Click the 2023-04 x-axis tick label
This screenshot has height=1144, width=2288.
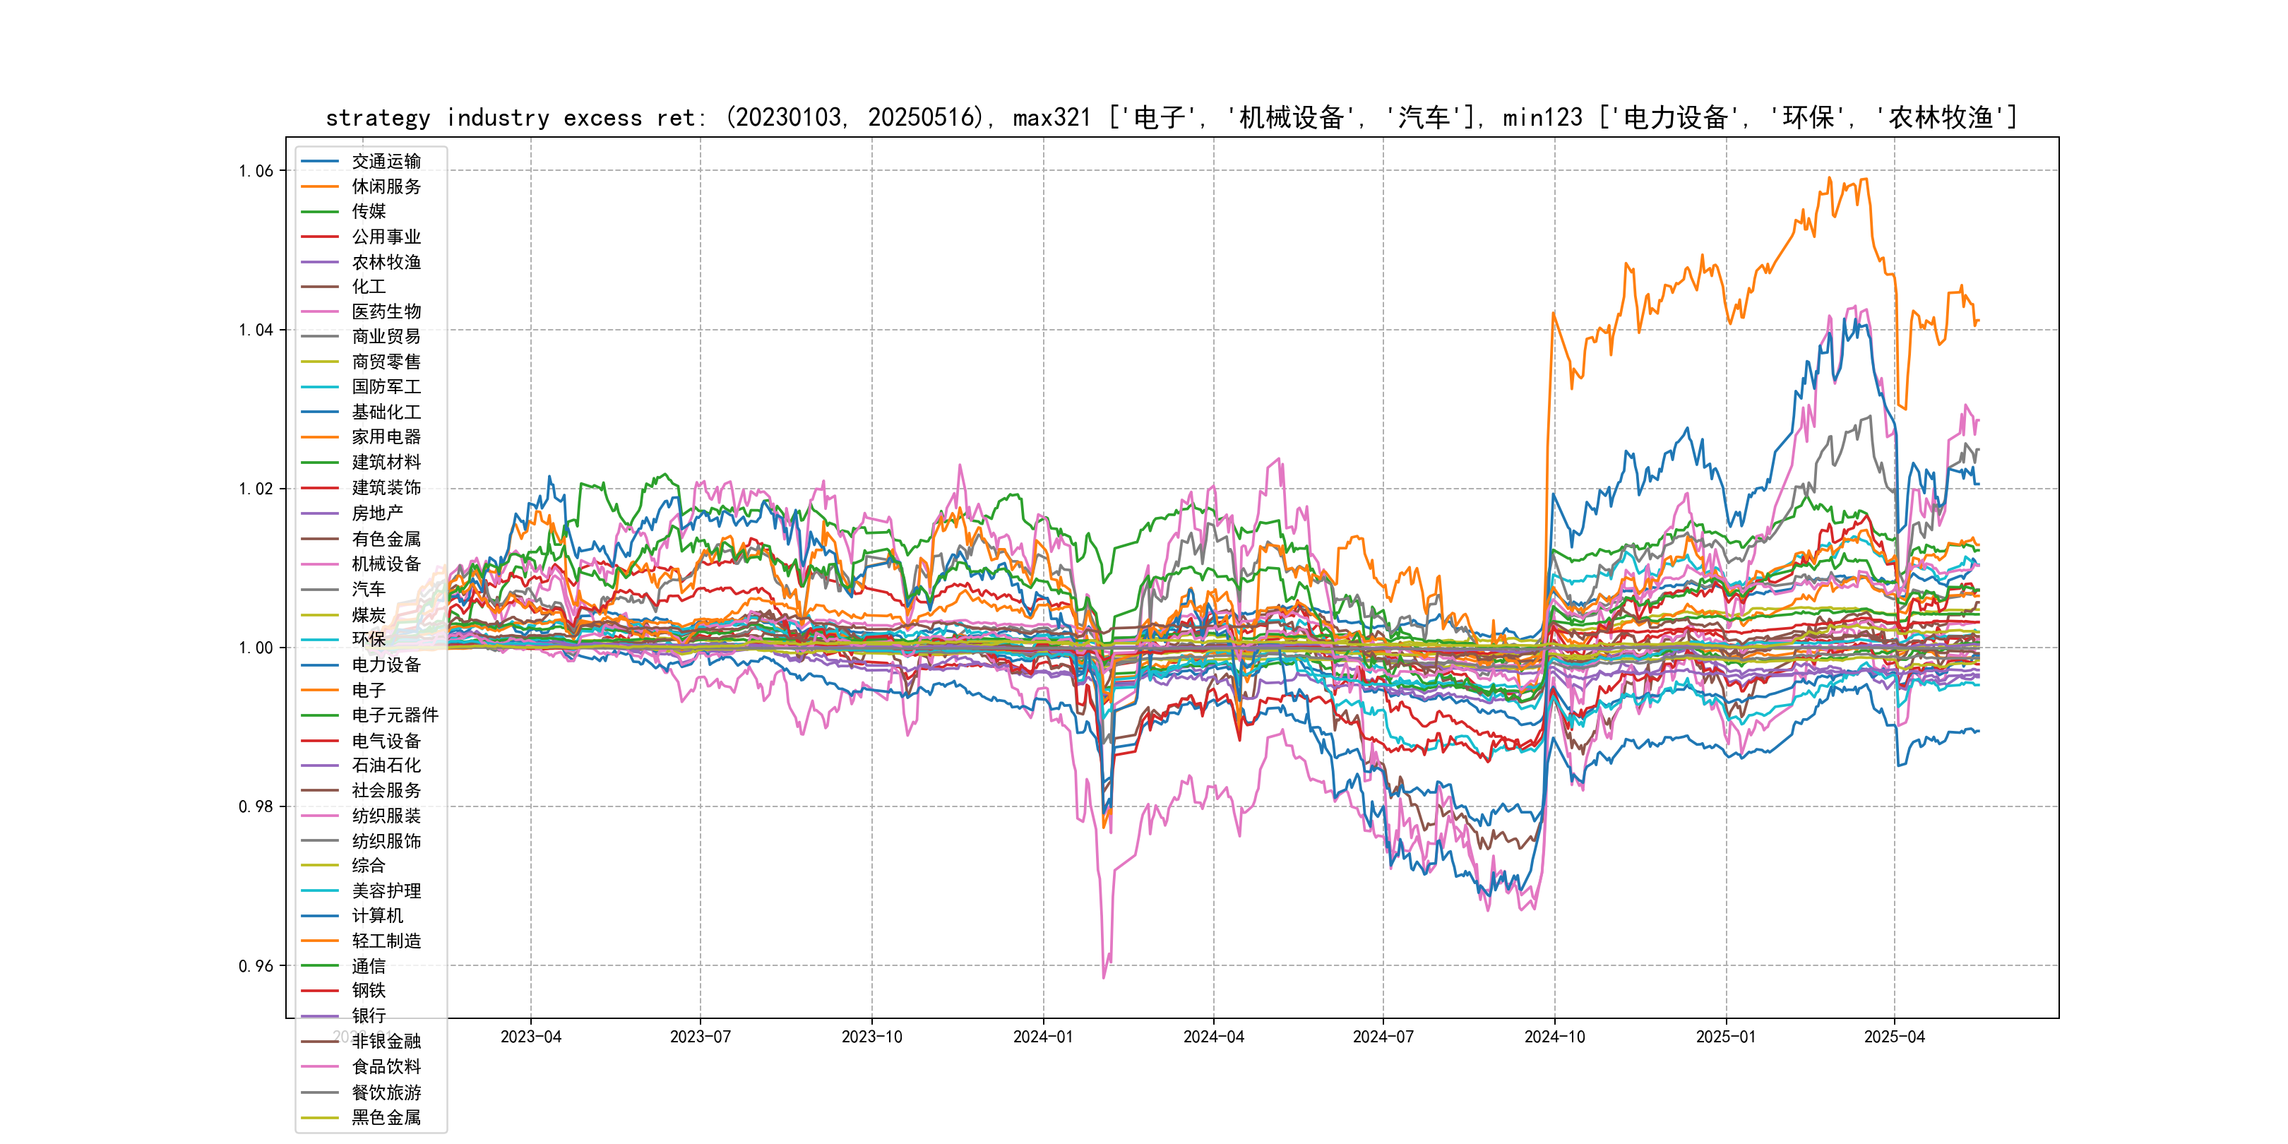click(531, 1037)
